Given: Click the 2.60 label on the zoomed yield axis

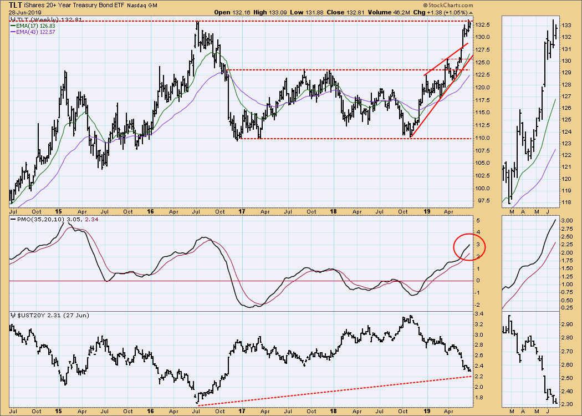Looking at the screenshot, I should click(x=568, y=365).
